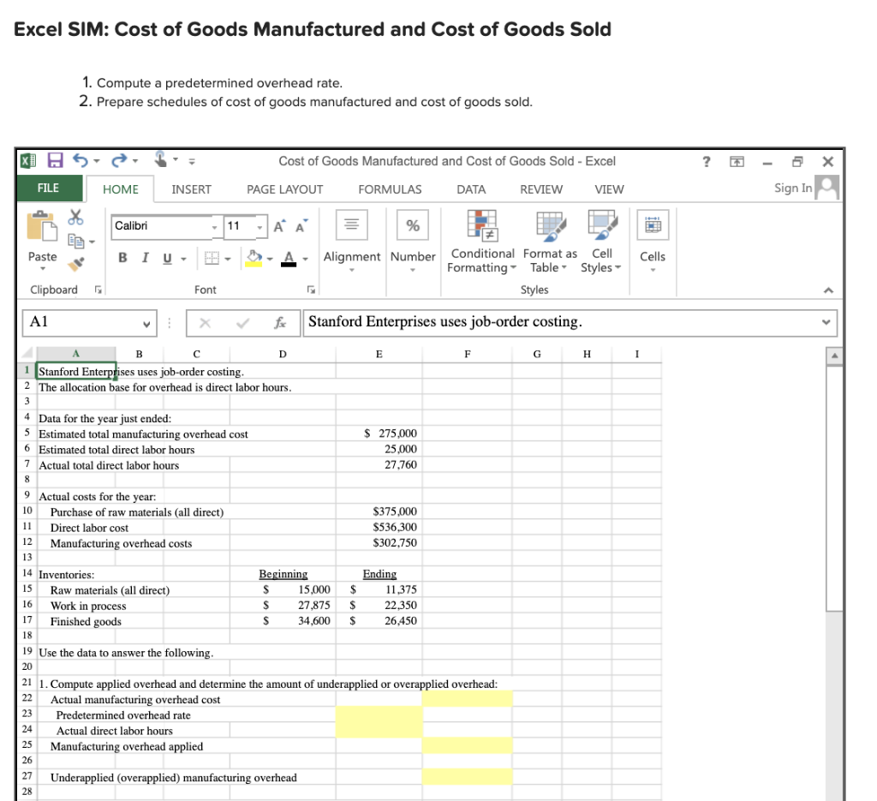Click the Conditional Formatting icon
The height and width of the screenshot is (801, 877).
tap(482, 224)
